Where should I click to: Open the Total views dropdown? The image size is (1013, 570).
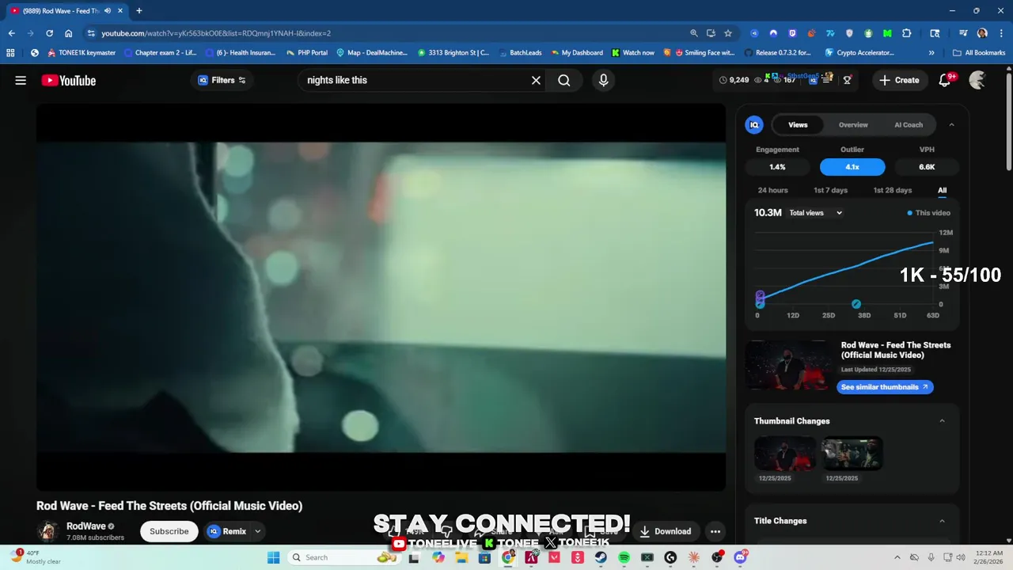coord(815,213)
